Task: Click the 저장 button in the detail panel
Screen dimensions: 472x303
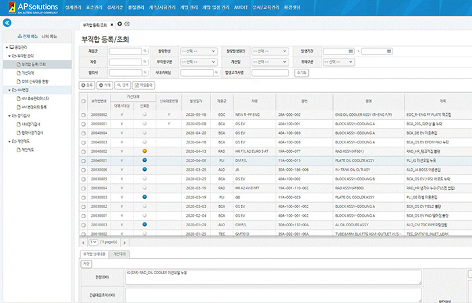Action: pyautogui.click(x=86, y=264)
